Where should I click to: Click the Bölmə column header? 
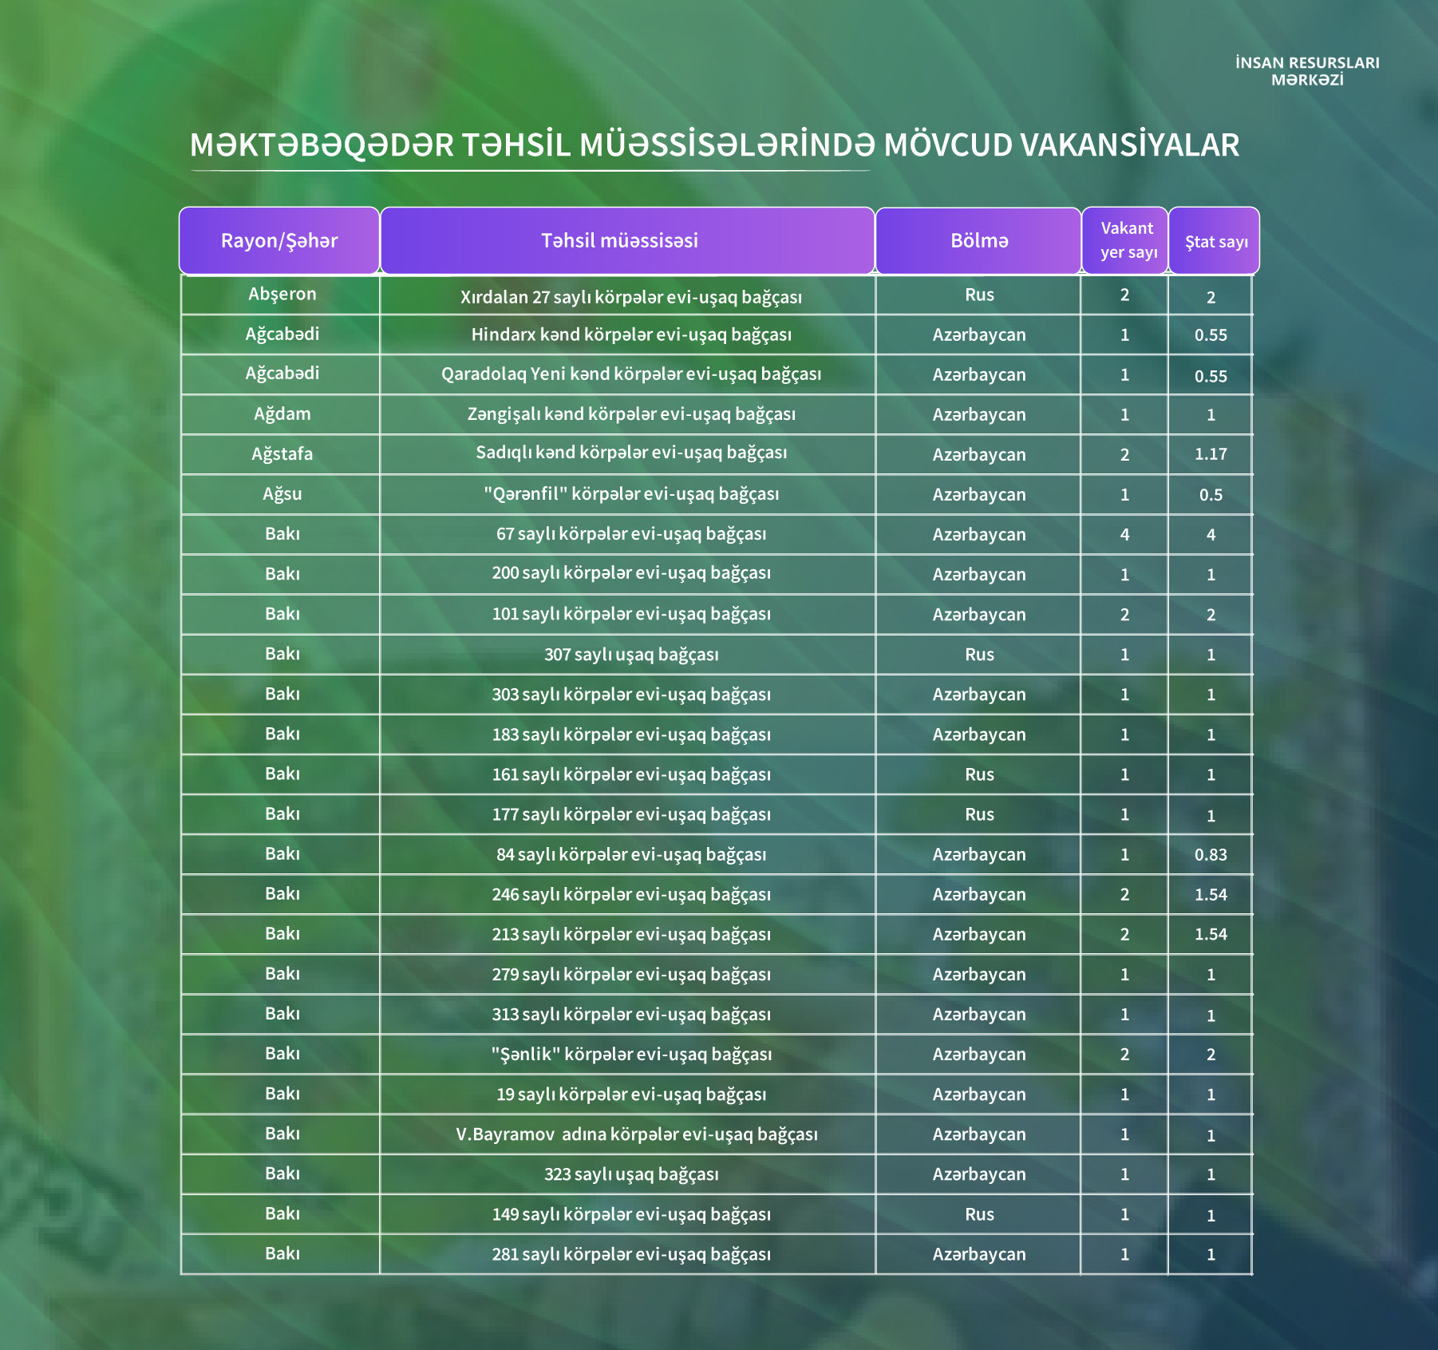[x=978, y=240]
